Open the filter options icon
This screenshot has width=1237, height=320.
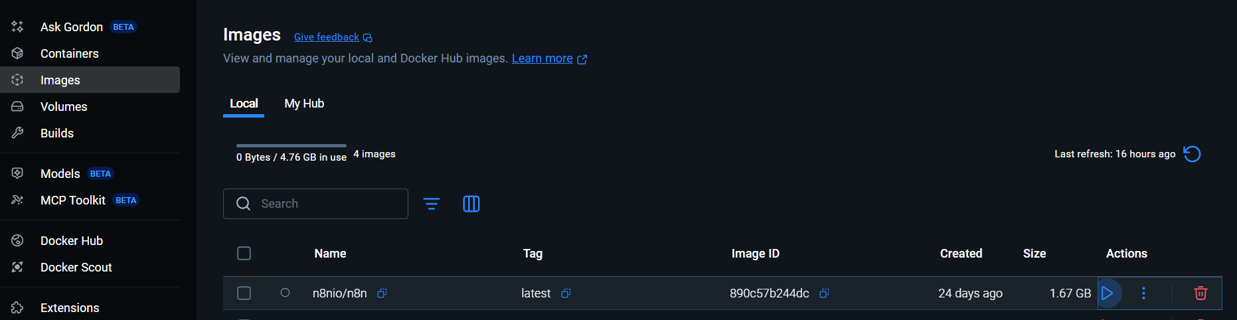click(432, 204)
